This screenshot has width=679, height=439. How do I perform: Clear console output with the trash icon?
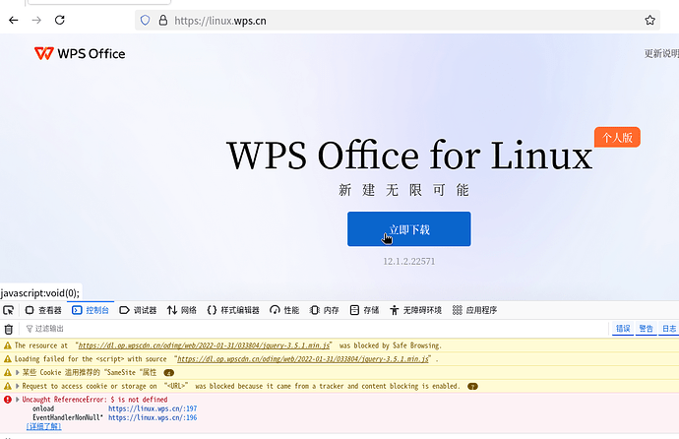pos(9,329)
